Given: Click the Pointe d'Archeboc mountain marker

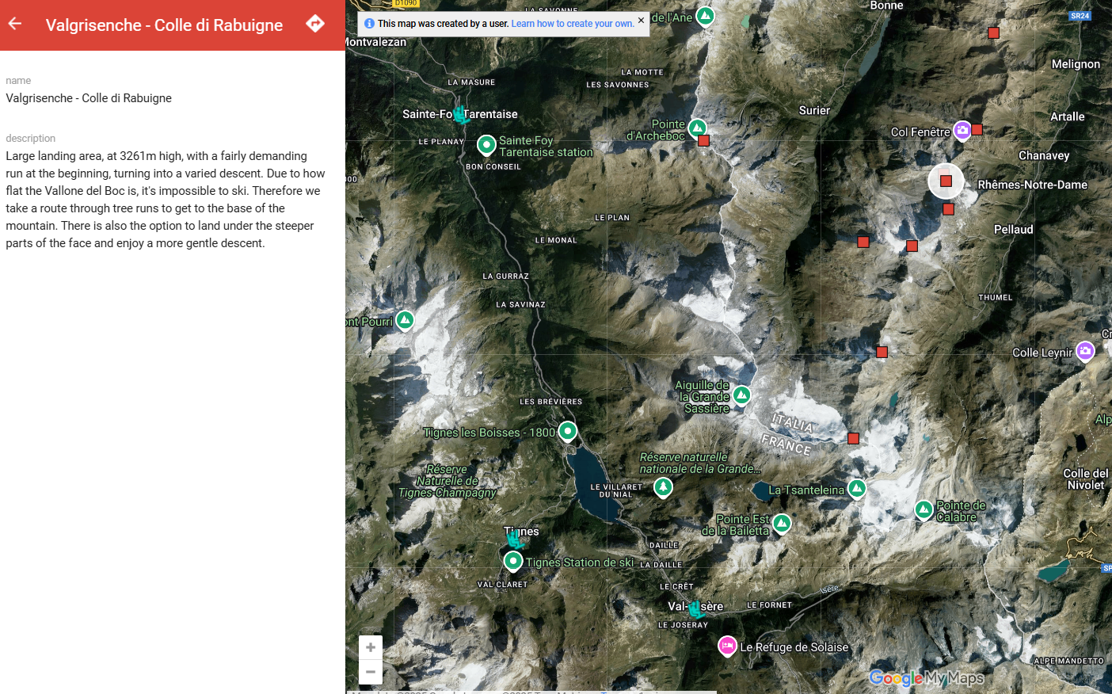Looking at the screenshot, I should 697,128.
